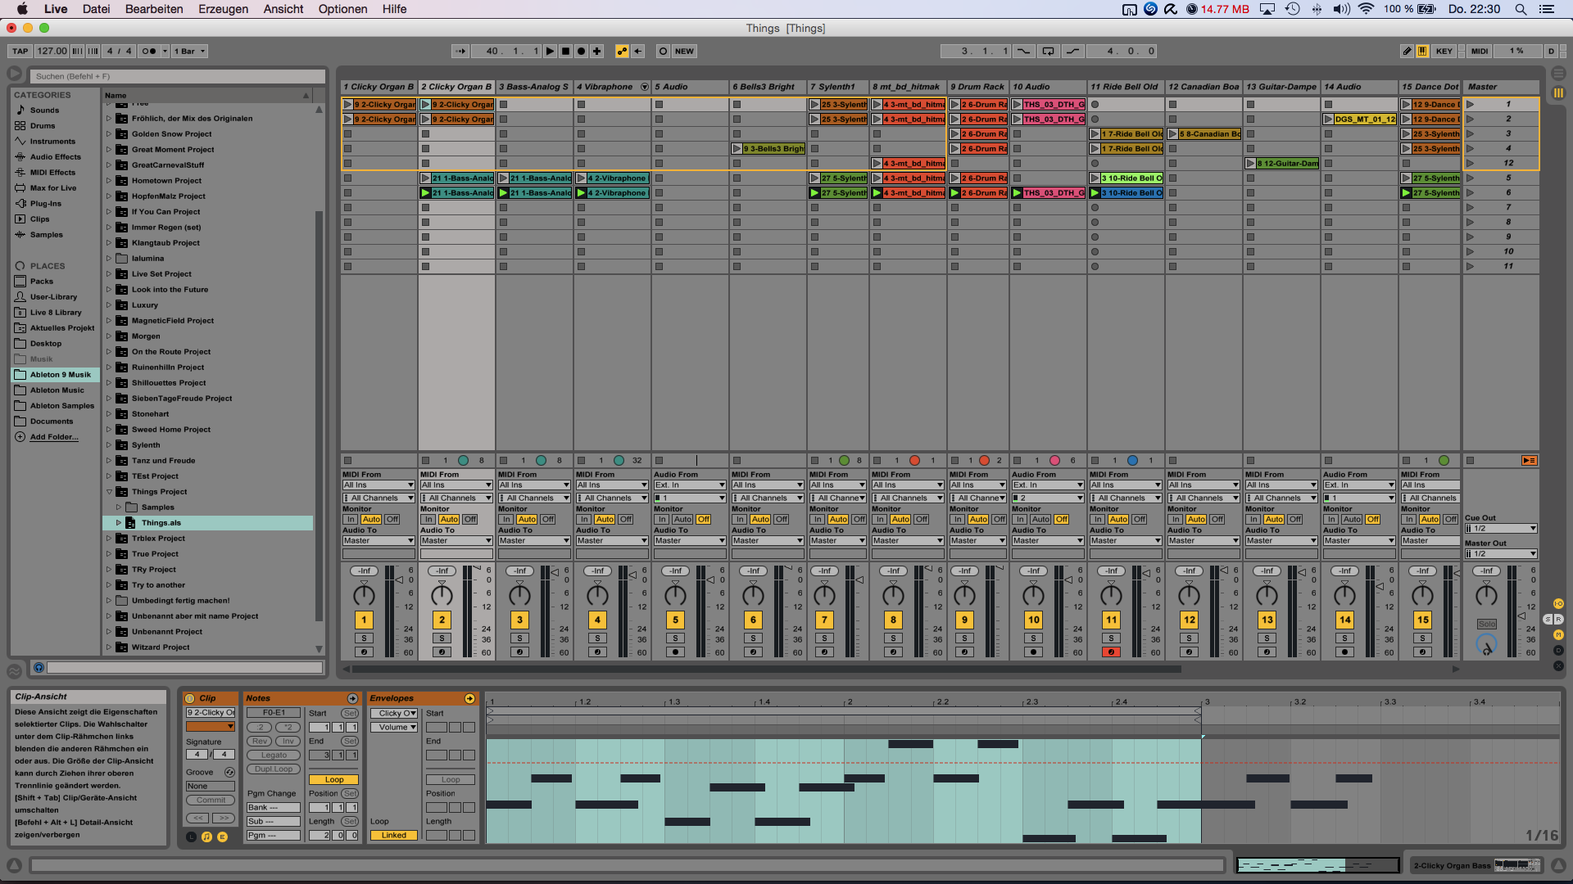Viewport: 1573px width, 884px height.
Task: Click the browser search field
Action: (176, 75)
